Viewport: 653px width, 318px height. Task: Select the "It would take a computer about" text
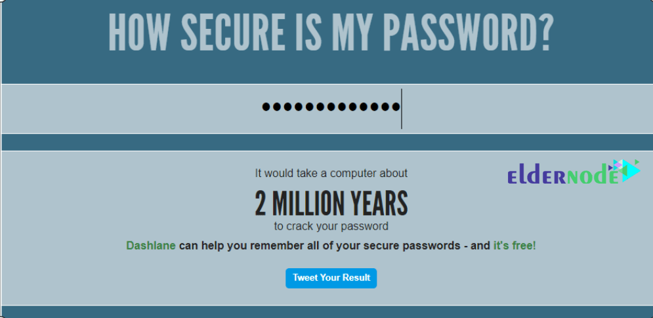coord(331,173)
